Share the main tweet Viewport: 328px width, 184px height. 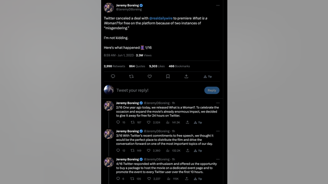coord(186,76)
